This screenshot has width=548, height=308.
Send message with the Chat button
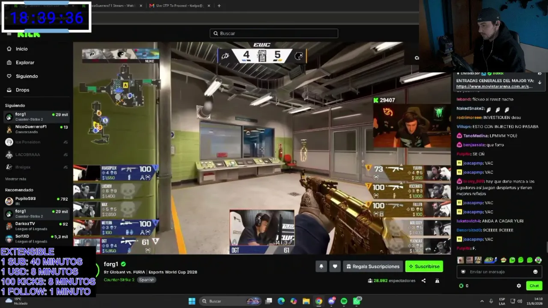[x=534, y=286]
